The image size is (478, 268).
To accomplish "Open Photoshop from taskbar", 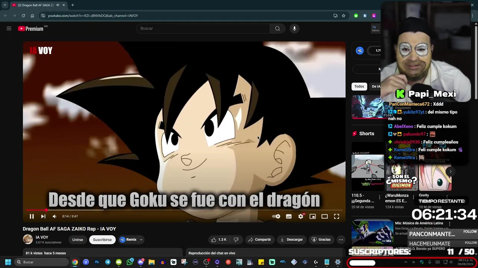I will pyautogui.click(x=97, y=262).
